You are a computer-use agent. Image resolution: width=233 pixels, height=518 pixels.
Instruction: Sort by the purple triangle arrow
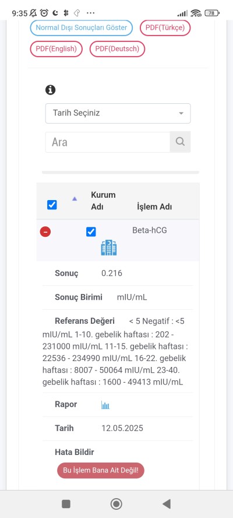click(x=75, y=198)
